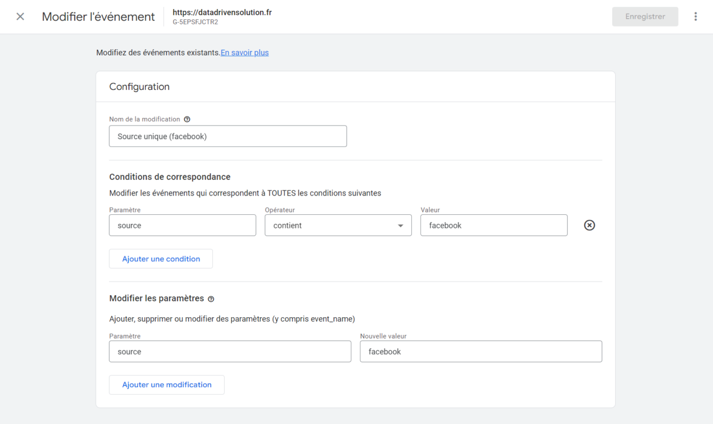Click the Configuration card header
713x424 pixels.
[139, 86]
